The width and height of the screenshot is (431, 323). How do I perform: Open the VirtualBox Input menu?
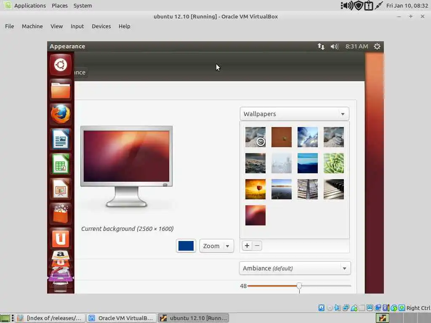click(77, 26)
